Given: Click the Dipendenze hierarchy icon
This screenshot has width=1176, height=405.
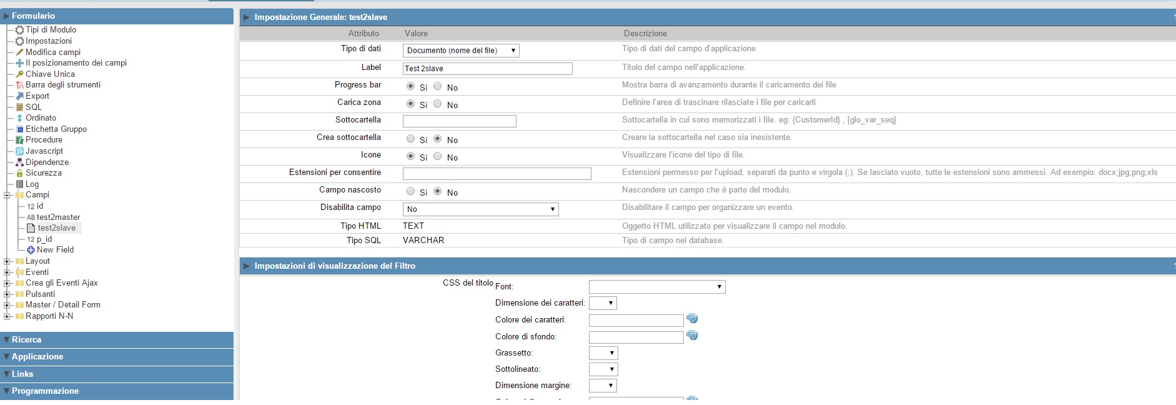Looking at the screenshot, I should [x=19, y=162].
